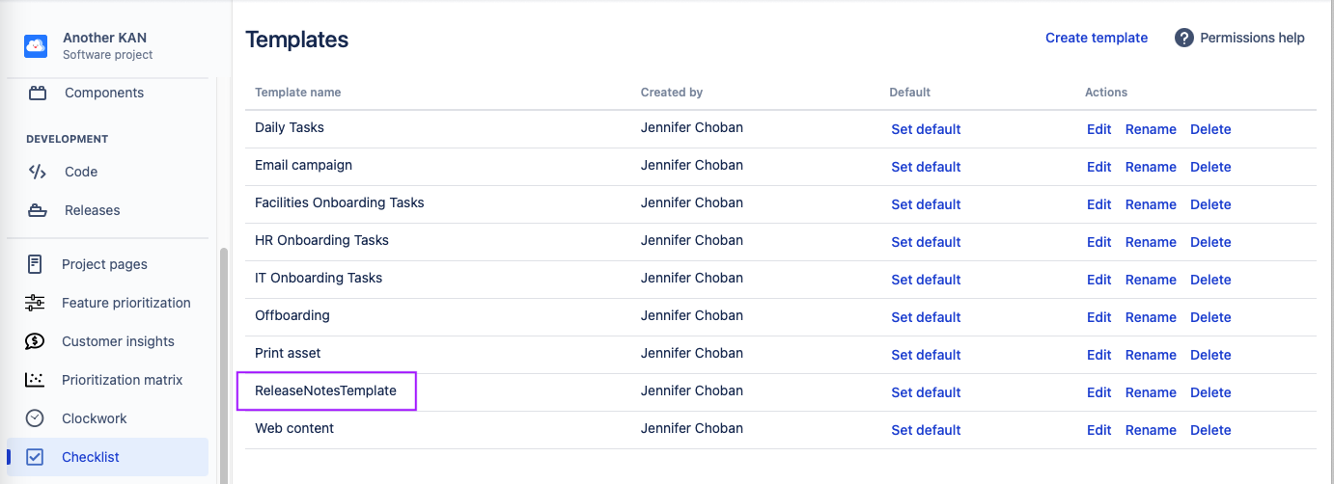1334x484 pixels.
Task: Rename the HR Onboarding Tasks template
Action: click(x=1151, y=242)
